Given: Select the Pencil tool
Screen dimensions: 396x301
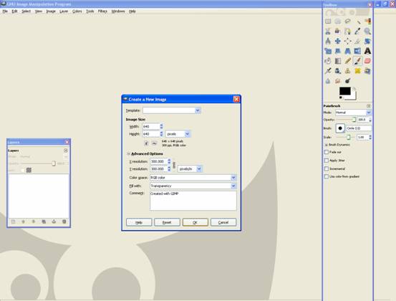Looking at the screenshot, I should tap(348, 61).
